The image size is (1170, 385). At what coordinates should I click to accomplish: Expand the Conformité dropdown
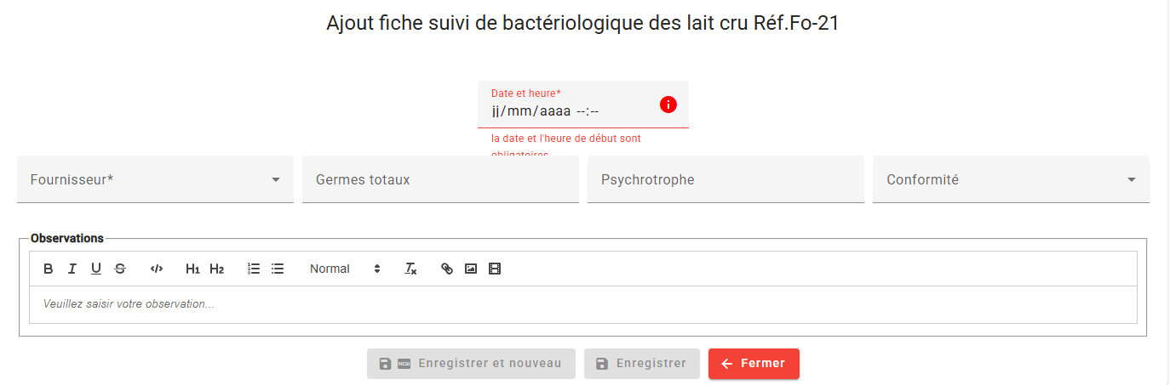(1011, 179)
